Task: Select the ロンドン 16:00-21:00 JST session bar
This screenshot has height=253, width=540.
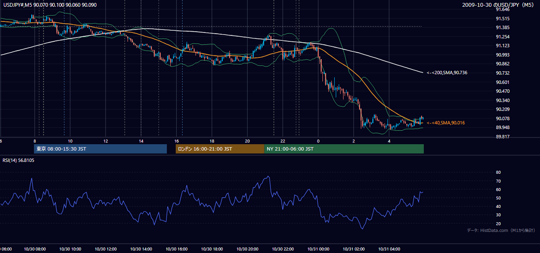Action: click(x=220, y=149)
